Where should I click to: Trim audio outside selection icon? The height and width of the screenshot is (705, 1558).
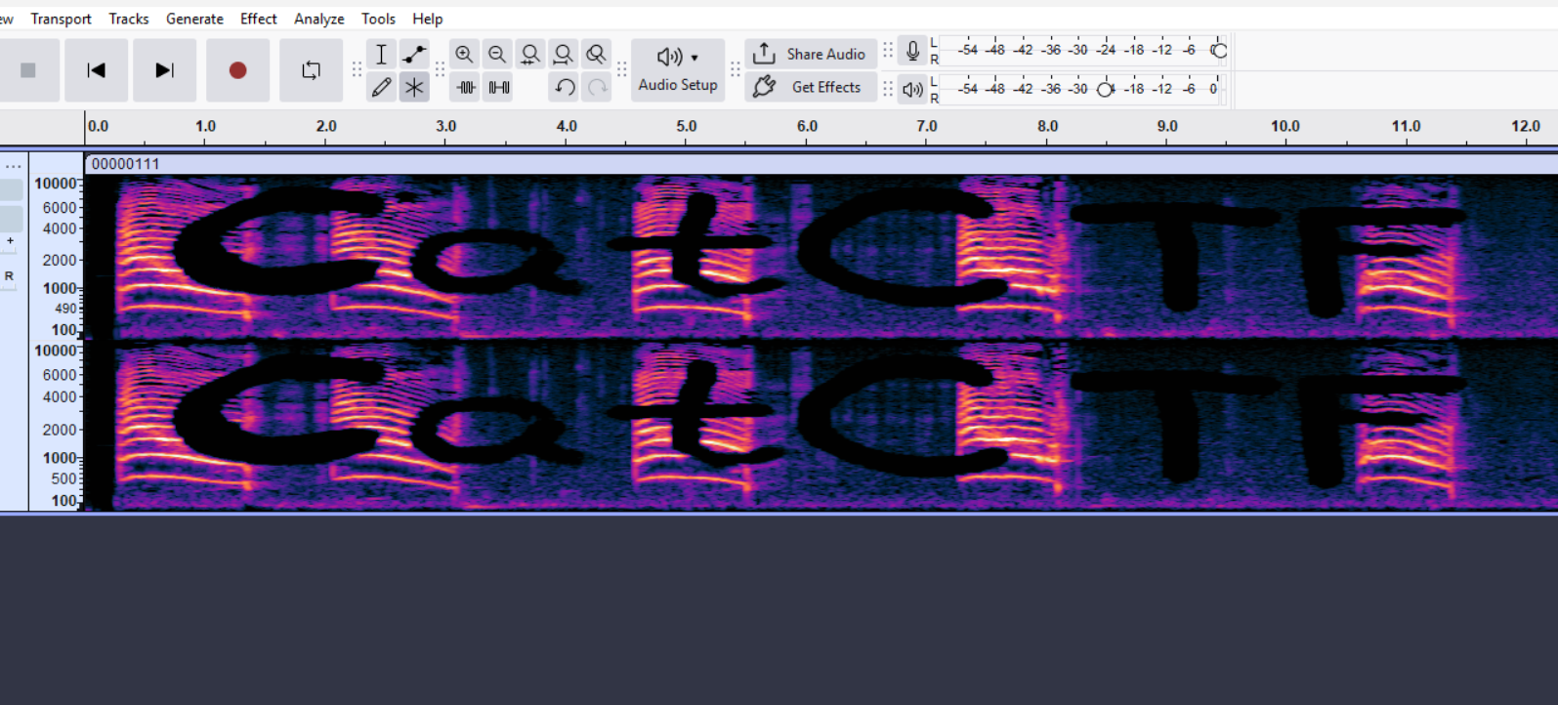(466, 87)
